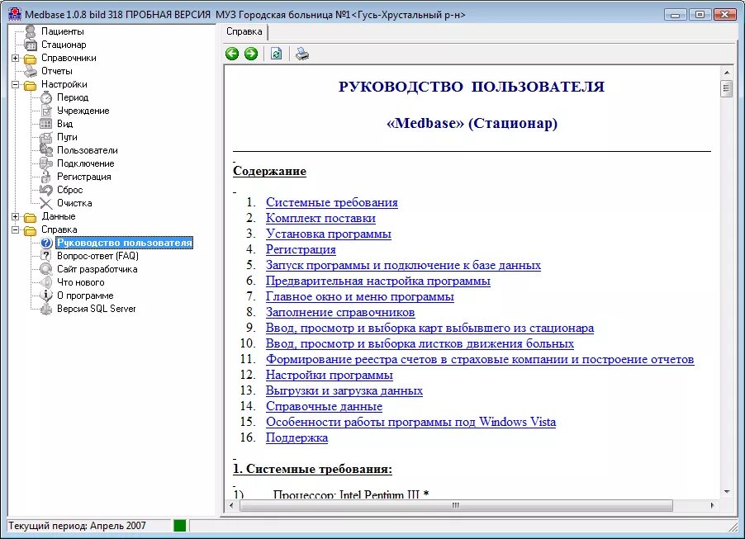
Task: Click the Очистка X icon
Action: tap(46, 203)
